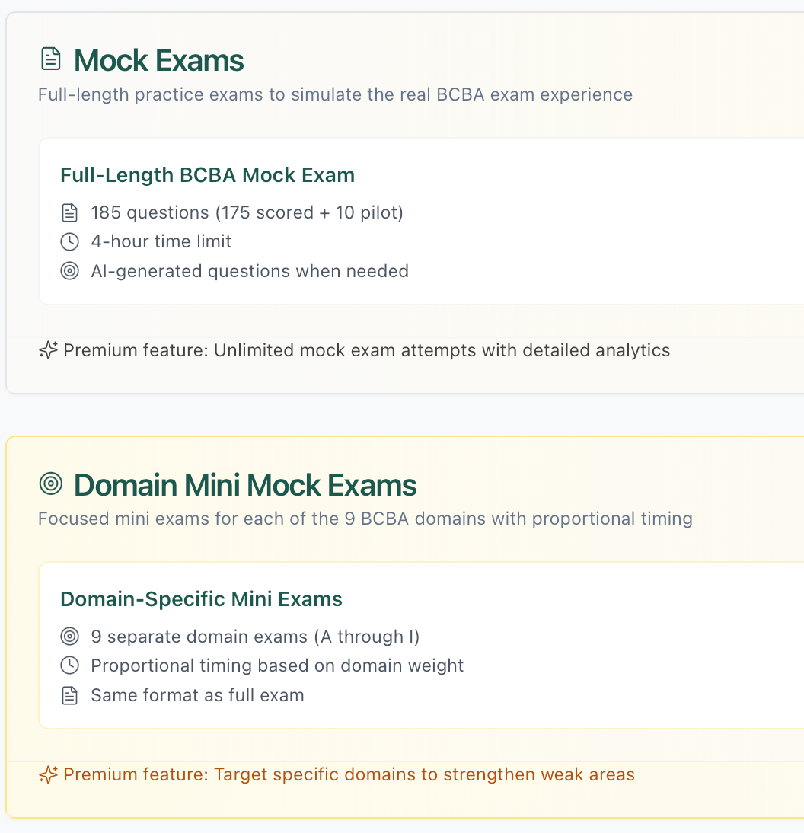Click the sparkle icon before Unlimited mock exam attempts
Viewport: 804px width, 833px height.
(48, 350)
